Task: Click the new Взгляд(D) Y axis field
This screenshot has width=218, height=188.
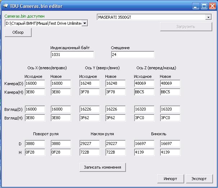Action: click(115, 109)
